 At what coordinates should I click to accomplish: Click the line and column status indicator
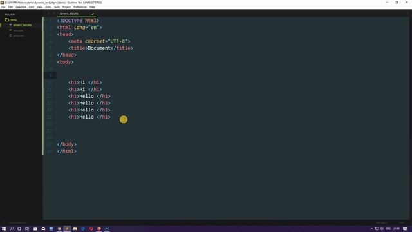[17, 222]
